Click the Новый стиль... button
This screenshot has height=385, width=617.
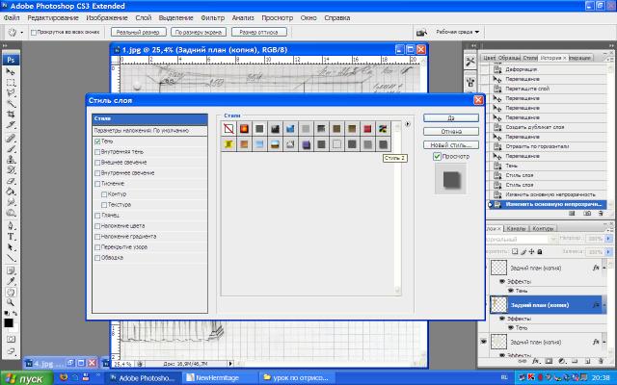tap(451, 143)
